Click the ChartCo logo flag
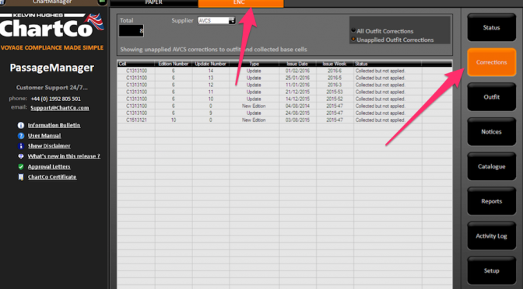This screenshot has width=523, height=289. pos(94,22)
